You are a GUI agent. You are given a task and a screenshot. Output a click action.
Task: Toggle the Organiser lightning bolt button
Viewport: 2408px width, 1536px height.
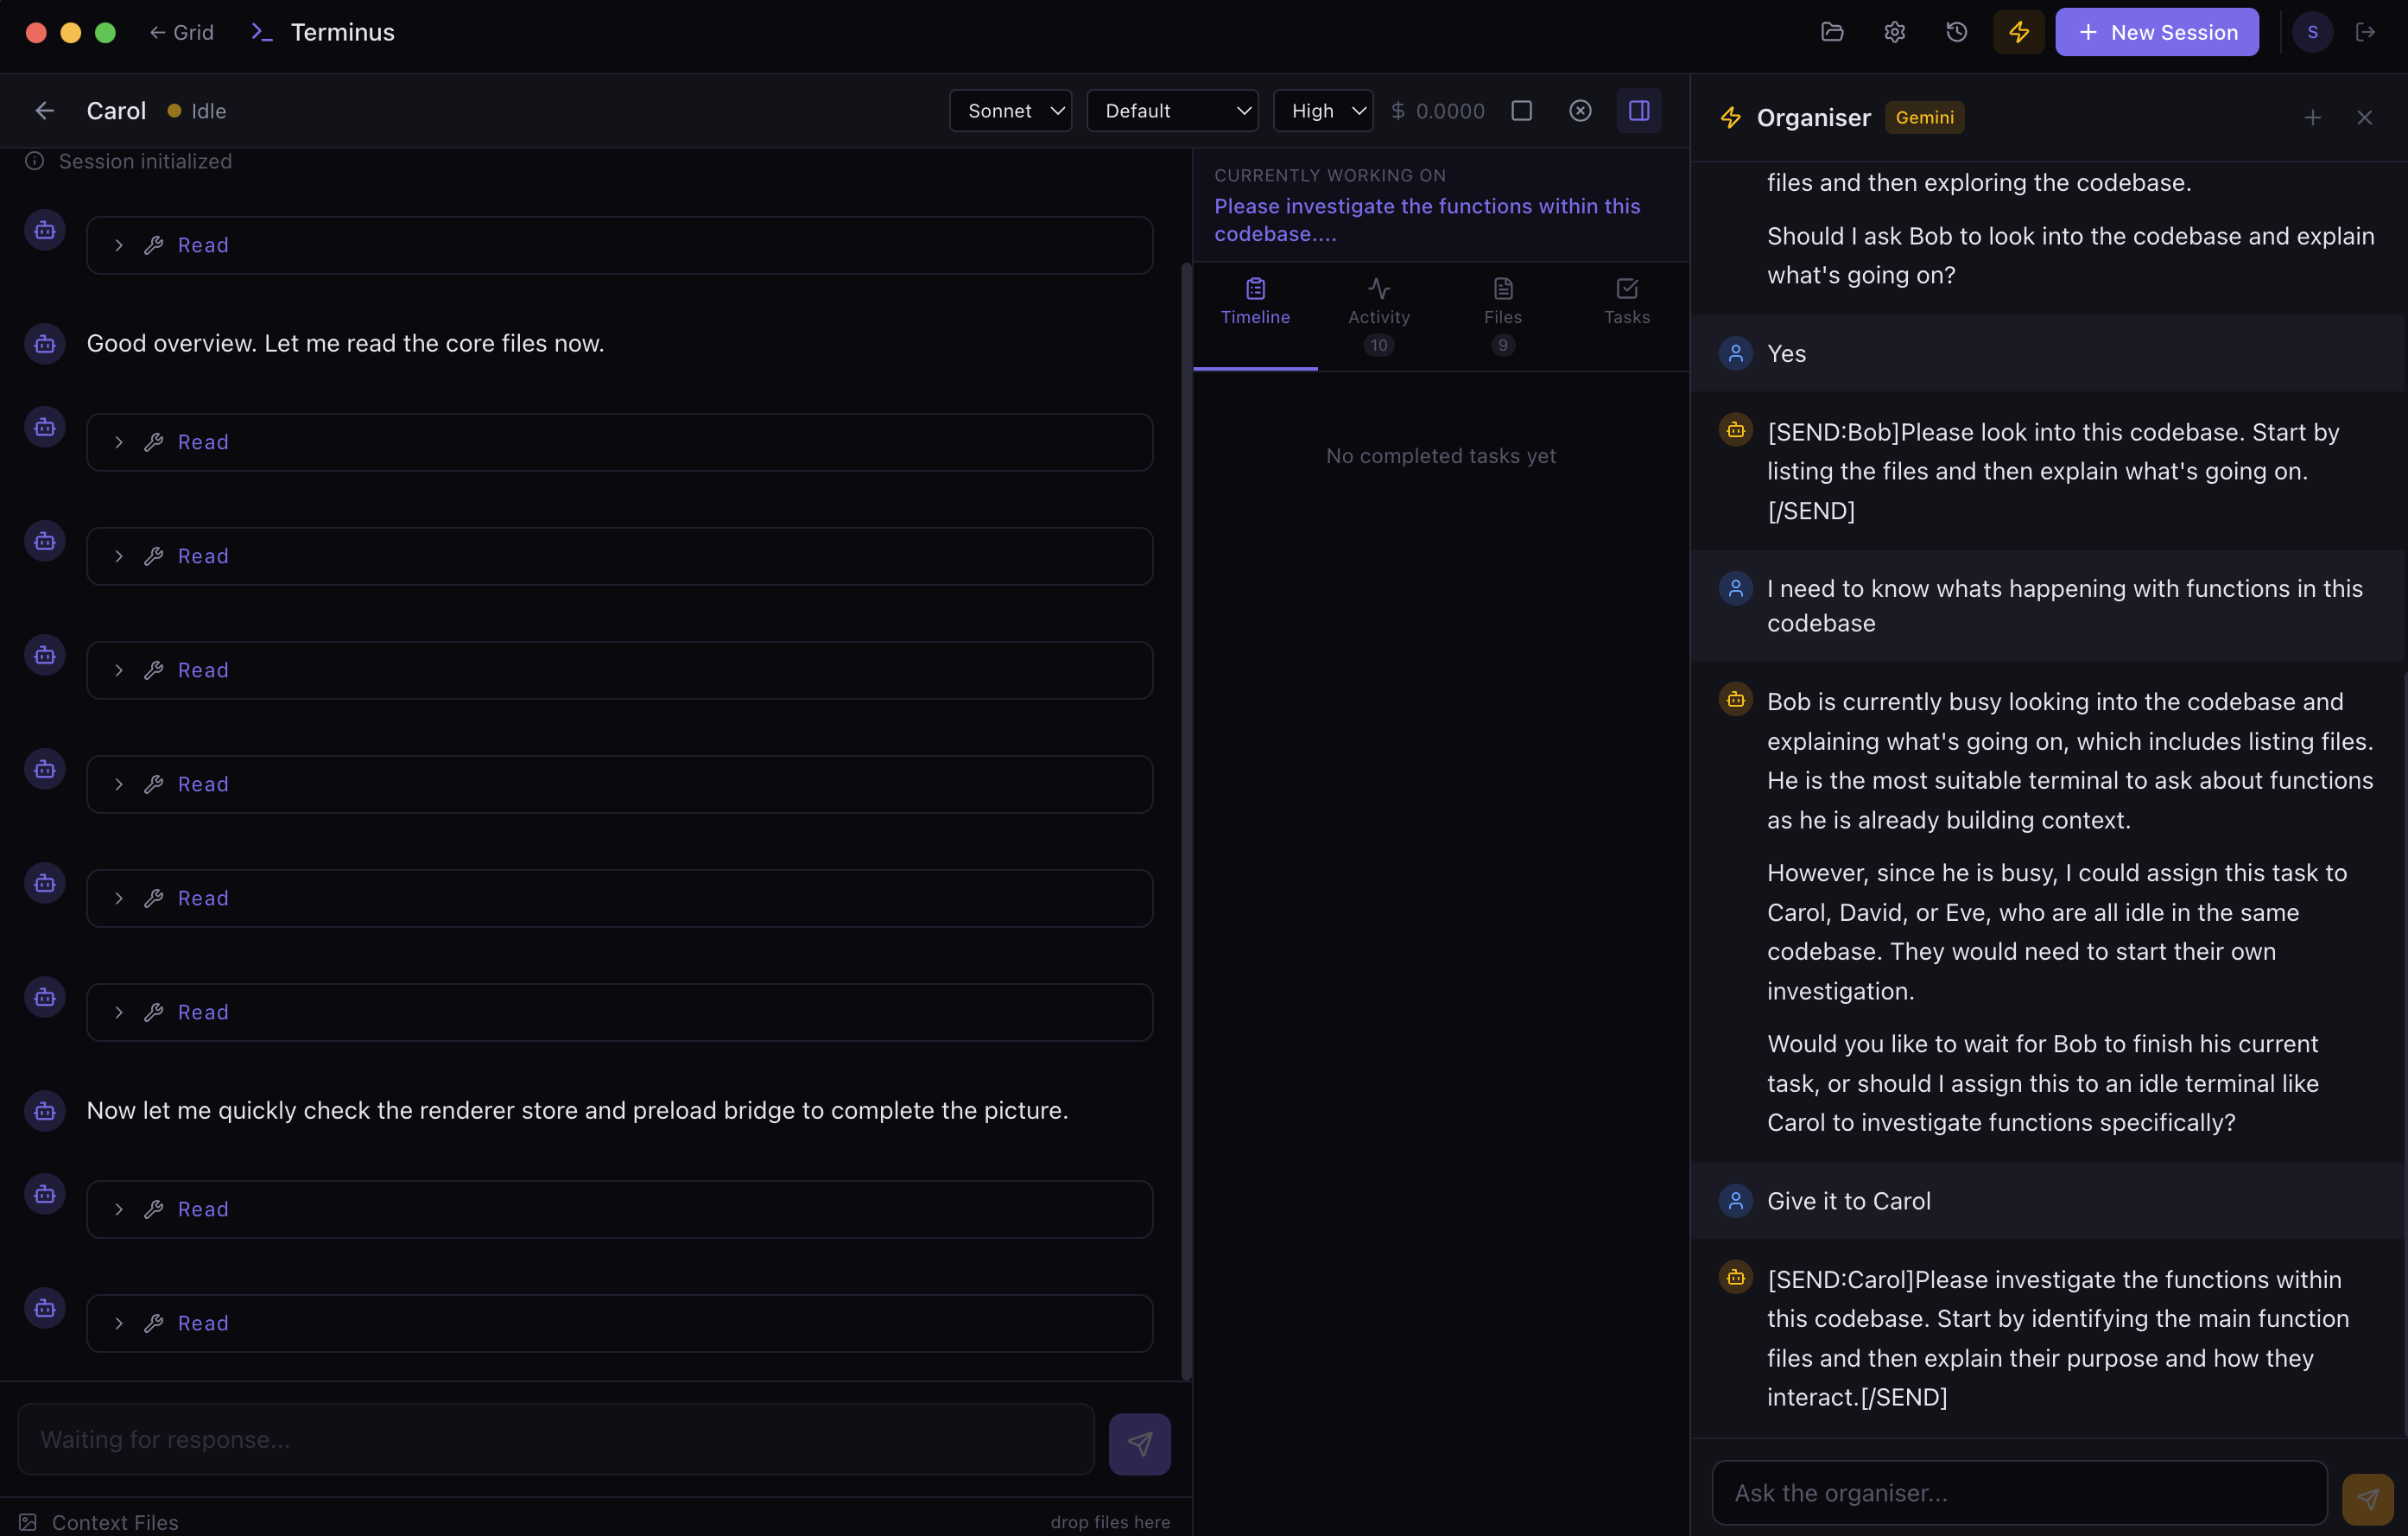coord(2019,32)
